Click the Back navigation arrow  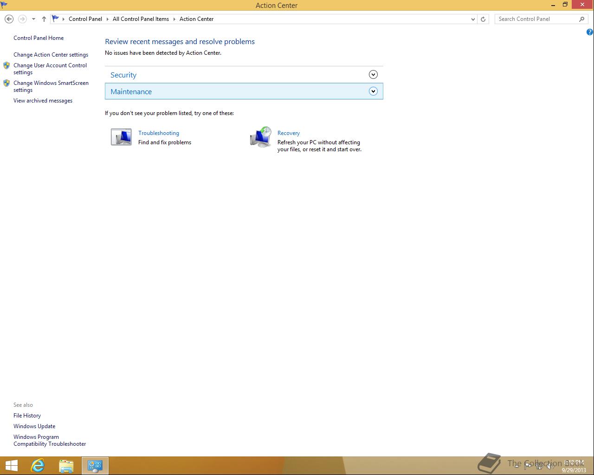(9, 19)
